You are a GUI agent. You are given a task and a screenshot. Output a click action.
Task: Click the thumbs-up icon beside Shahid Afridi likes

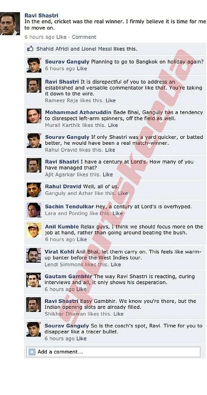point(30,49)
